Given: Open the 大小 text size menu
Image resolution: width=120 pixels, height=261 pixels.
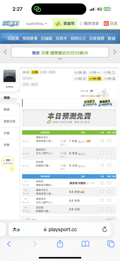Looking at the screenshot, I should 16,230.
